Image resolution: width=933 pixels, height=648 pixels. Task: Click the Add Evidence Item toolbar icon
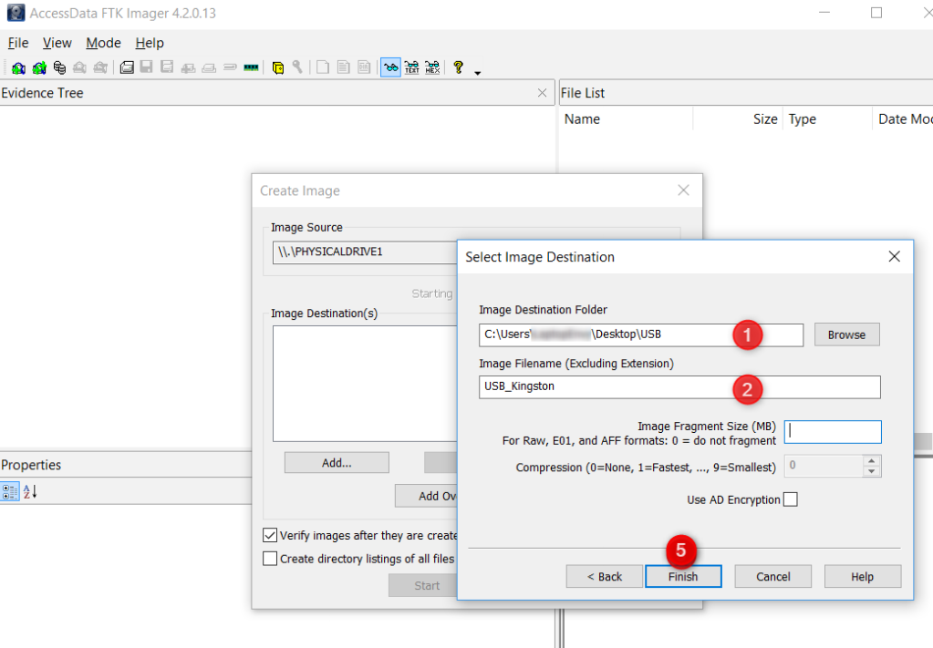18,67
